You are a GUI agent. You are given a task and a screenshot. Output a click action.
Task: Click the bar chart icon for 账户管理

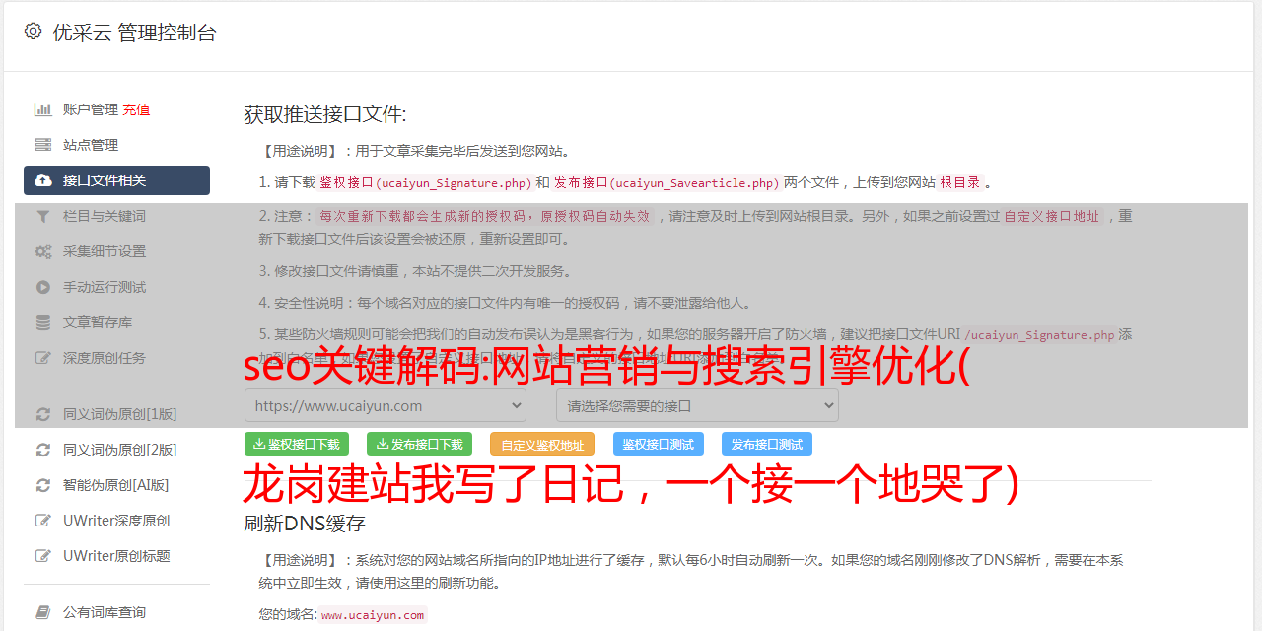43,109
